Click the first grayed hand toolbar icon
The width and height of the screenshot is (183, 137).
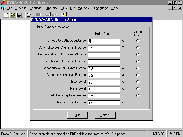click(47, 15)
